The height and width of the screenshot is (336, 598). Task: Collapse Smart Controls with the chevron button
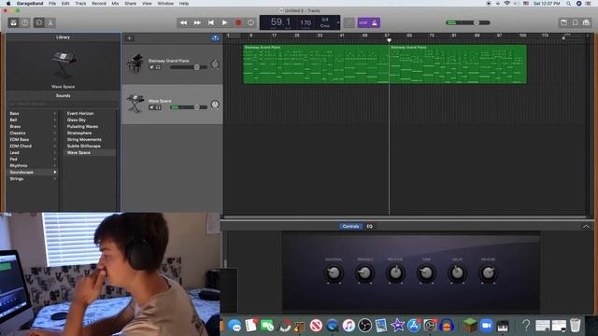586,227
